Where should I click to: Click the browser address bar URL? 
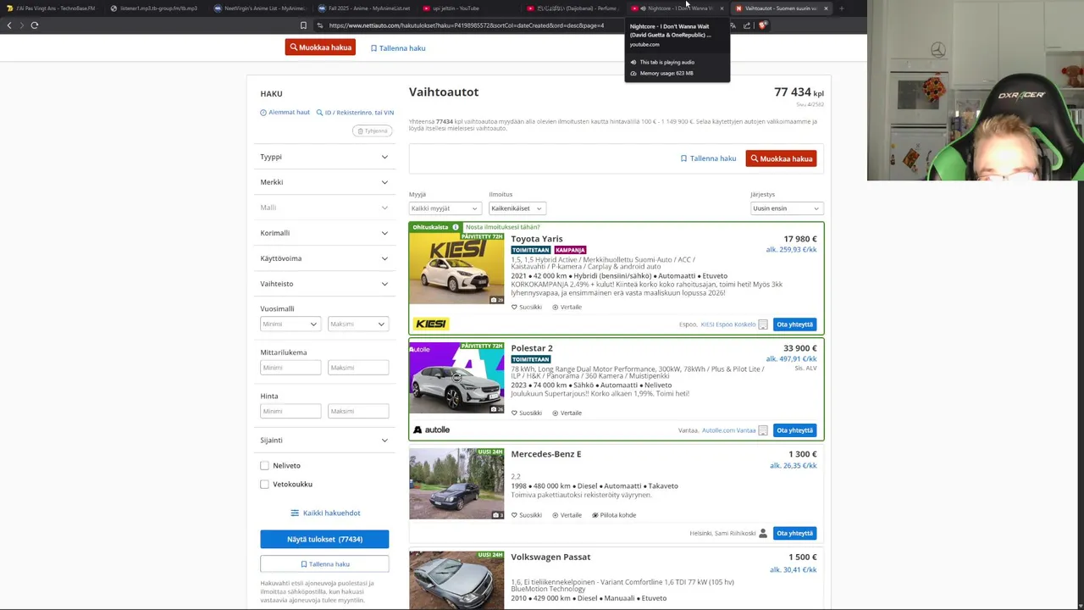pos(467,25)
